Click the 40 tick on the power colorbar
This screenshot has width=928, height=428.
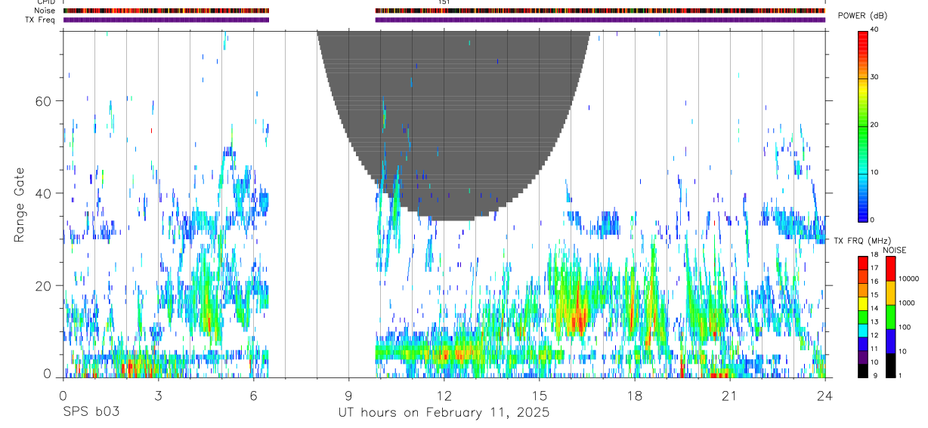pos(874,30)
